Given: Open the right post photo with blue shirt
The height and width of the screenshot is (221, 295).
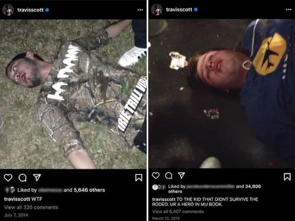Looking at the screenshot, I should [x=222, y=93].
